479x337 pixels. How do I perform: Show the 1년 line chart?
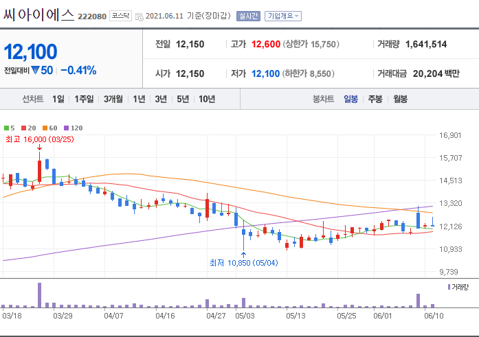139,99
